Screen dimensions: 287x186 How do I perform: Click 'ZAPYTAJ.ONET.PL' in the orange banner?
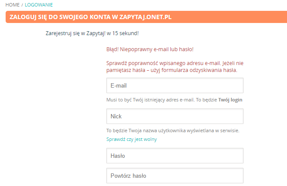148,17
